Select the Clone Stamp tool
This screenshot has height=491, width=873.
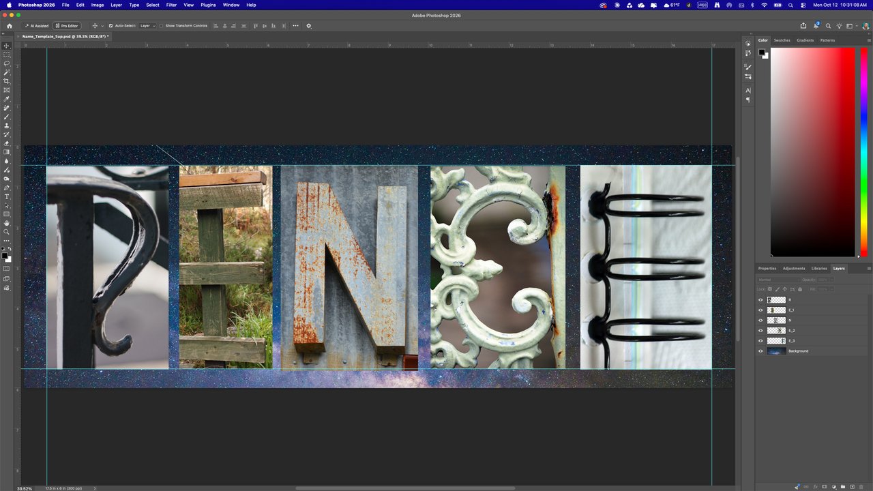tap(7, 125)
